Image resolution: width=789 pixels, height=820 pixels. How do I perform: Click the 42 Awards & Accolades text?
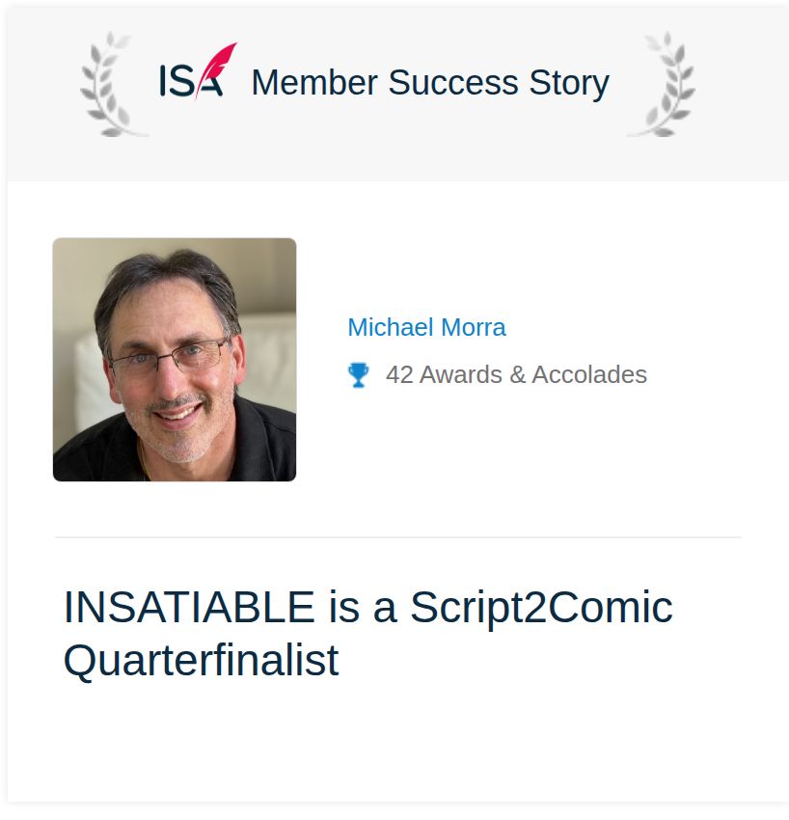(516, 374)
